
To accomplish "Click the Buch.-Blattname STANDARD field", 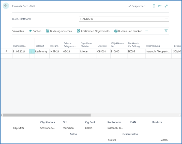I will point(122,19).
